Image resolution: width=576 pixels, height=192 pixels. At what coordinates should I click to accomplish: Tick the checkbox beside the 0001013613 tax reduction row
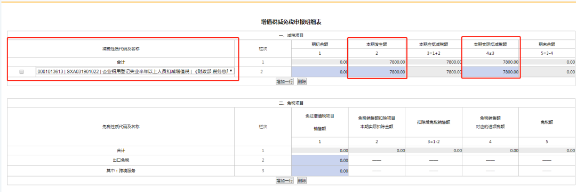pyautogui.click(x=22, y=72)
